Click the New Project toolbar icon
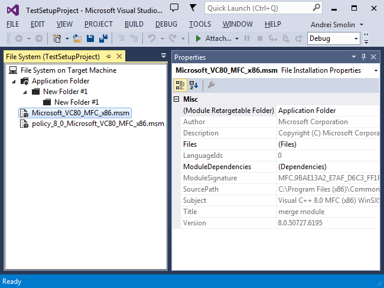The width and height of the screenshot is (384, 288). point(57,38)
